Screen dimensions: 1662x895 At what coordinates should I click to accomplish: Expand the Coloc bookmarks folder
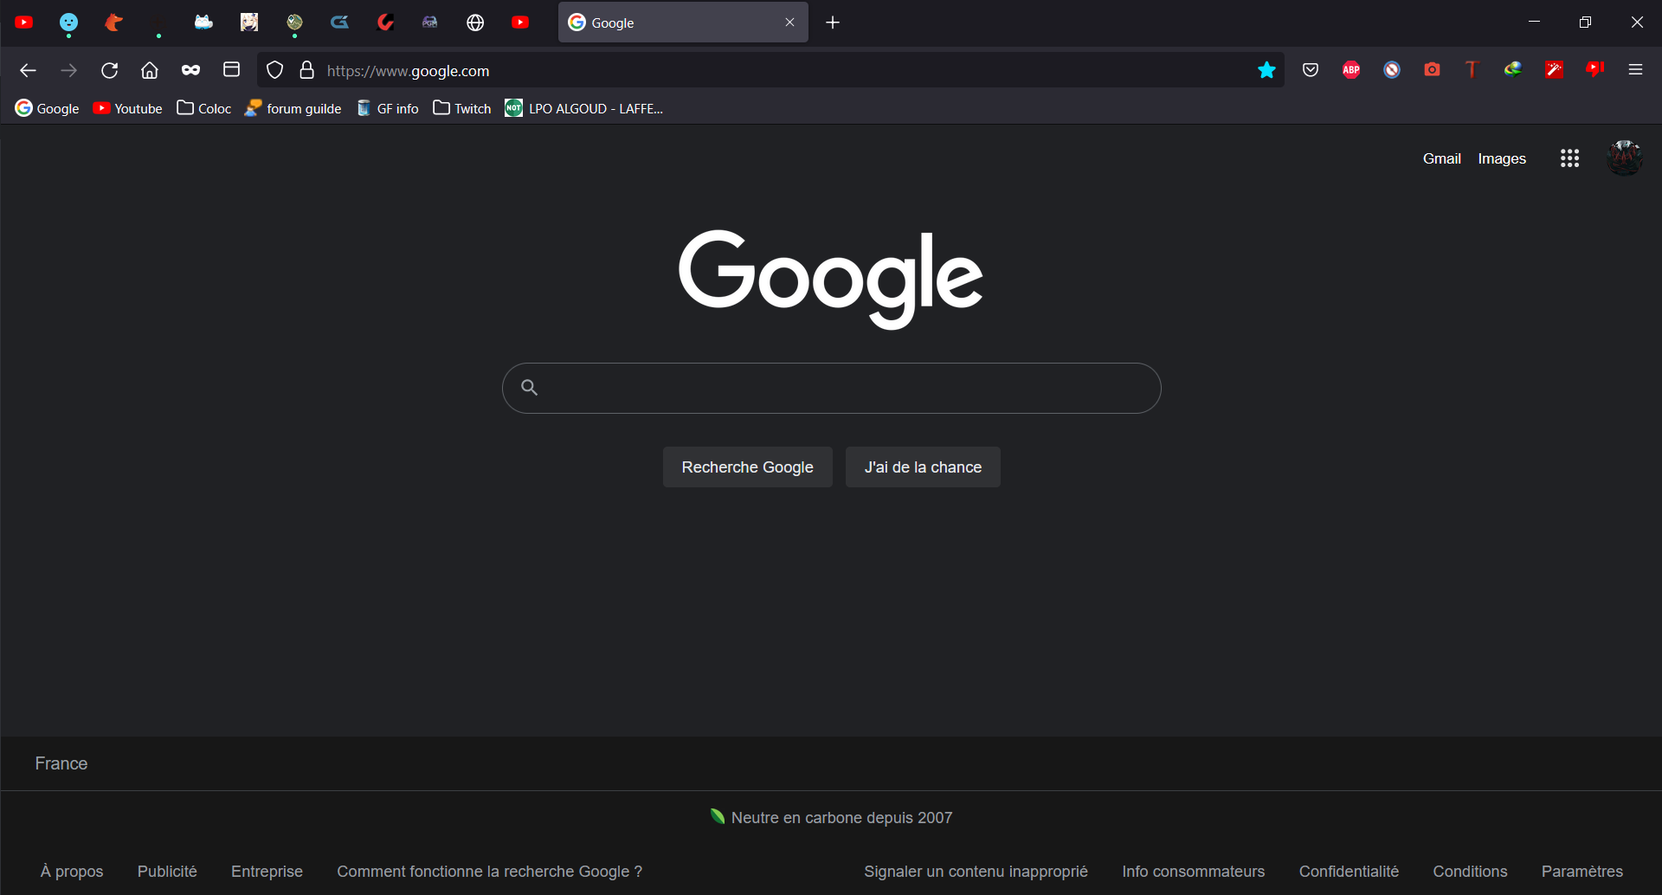tap(204, 108)
